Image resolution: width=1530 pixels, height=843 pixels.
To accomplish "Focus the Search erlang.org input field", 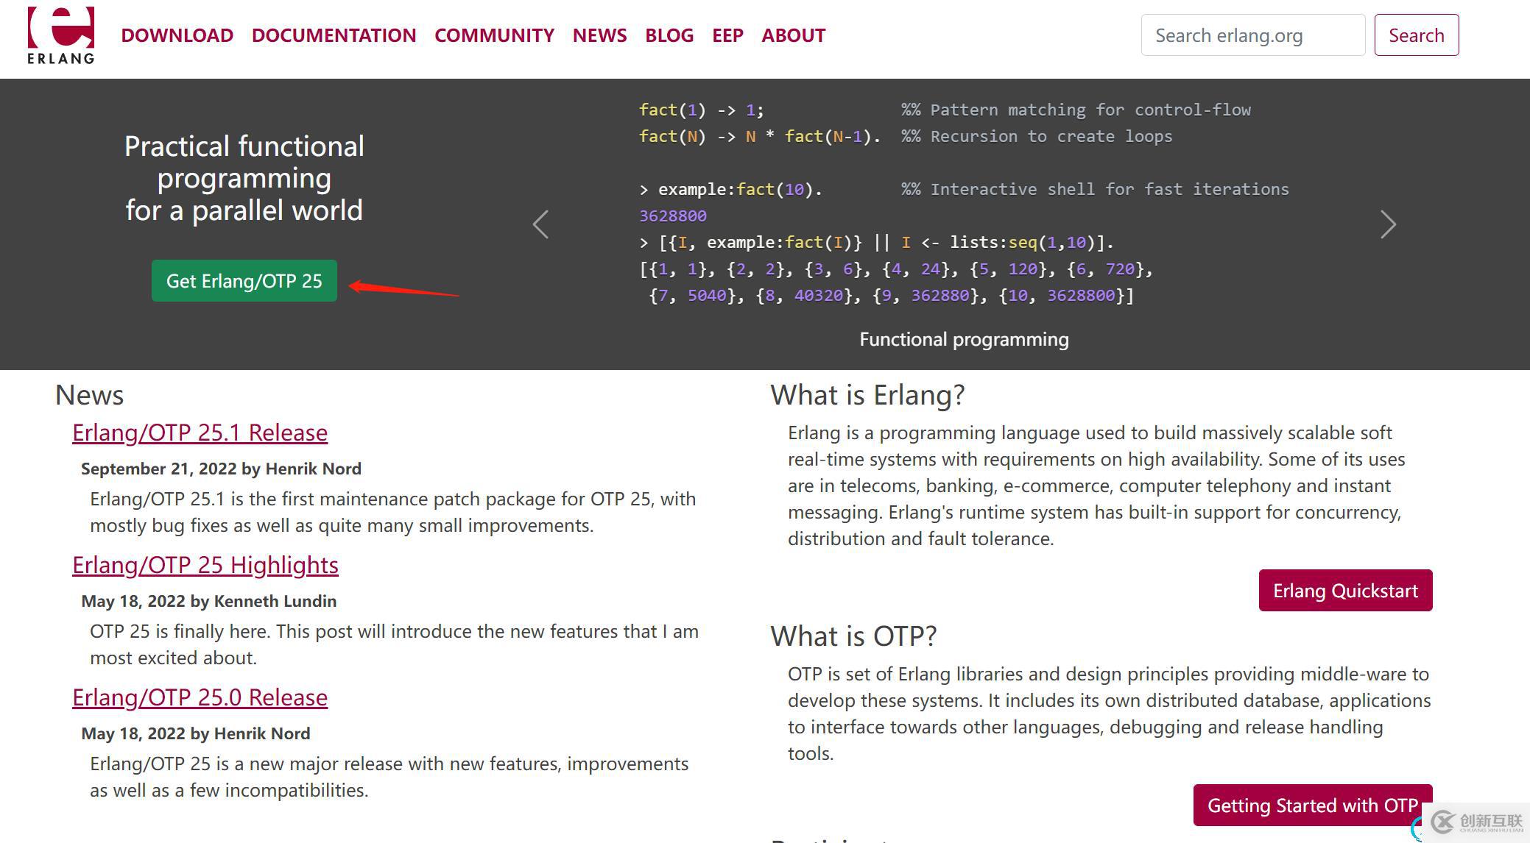I will 1252,35.
